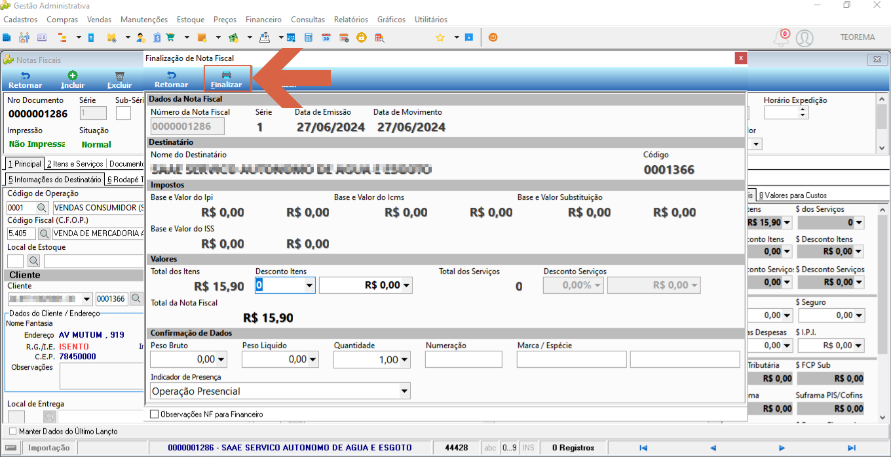Open the calculator toolbar icon

[x=308, y=37]
